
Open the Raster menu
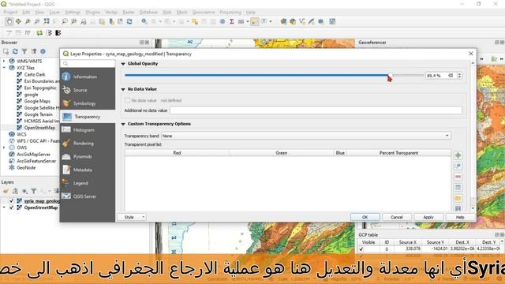pos(128,13)
